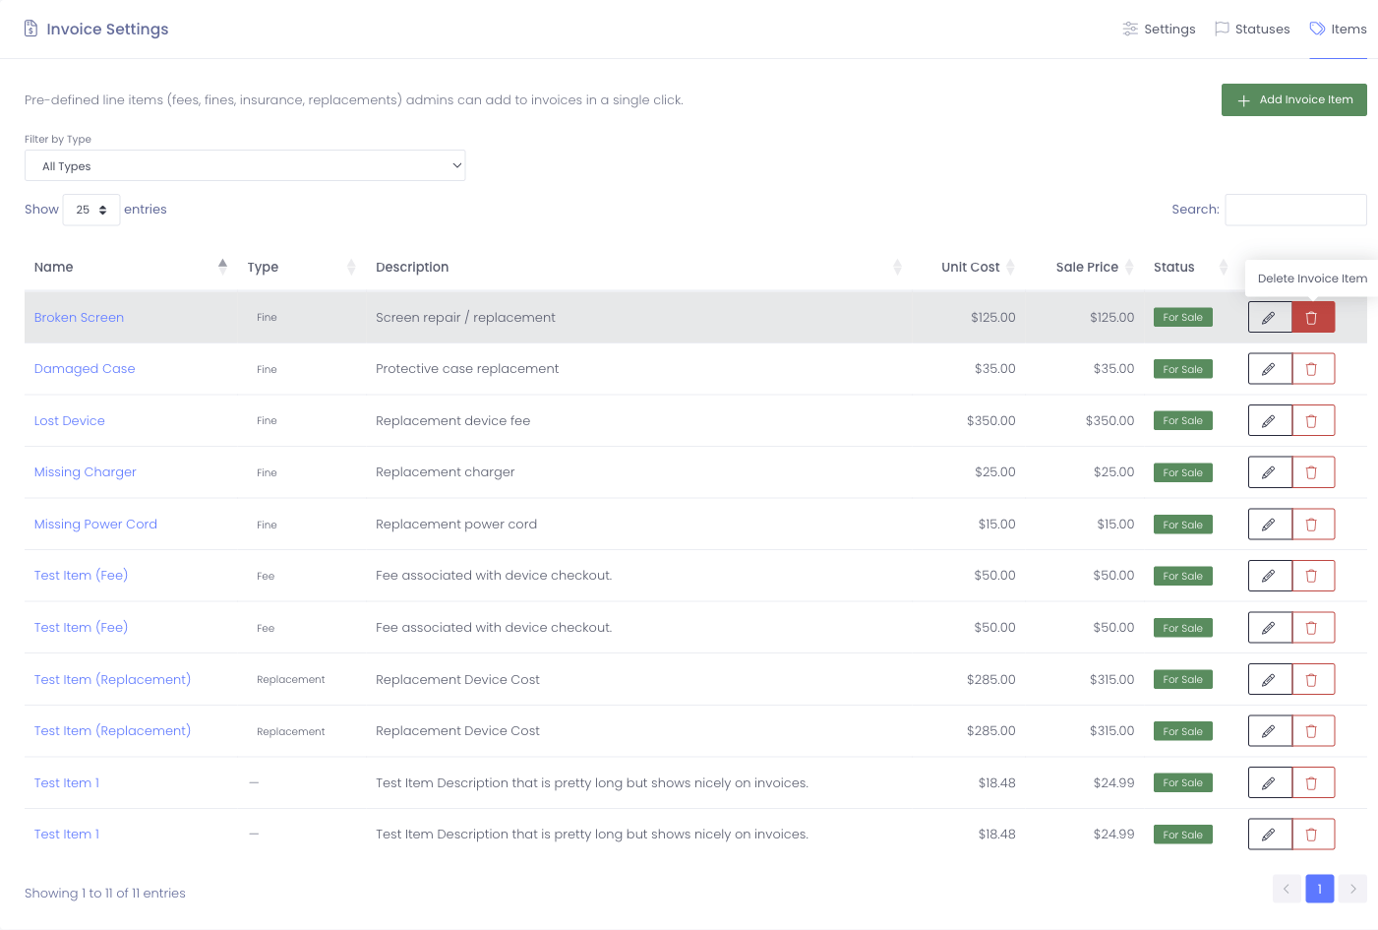Delete the second Test Item (Replacement) row
This screenshot has width=1378, height=930.
1313,731
